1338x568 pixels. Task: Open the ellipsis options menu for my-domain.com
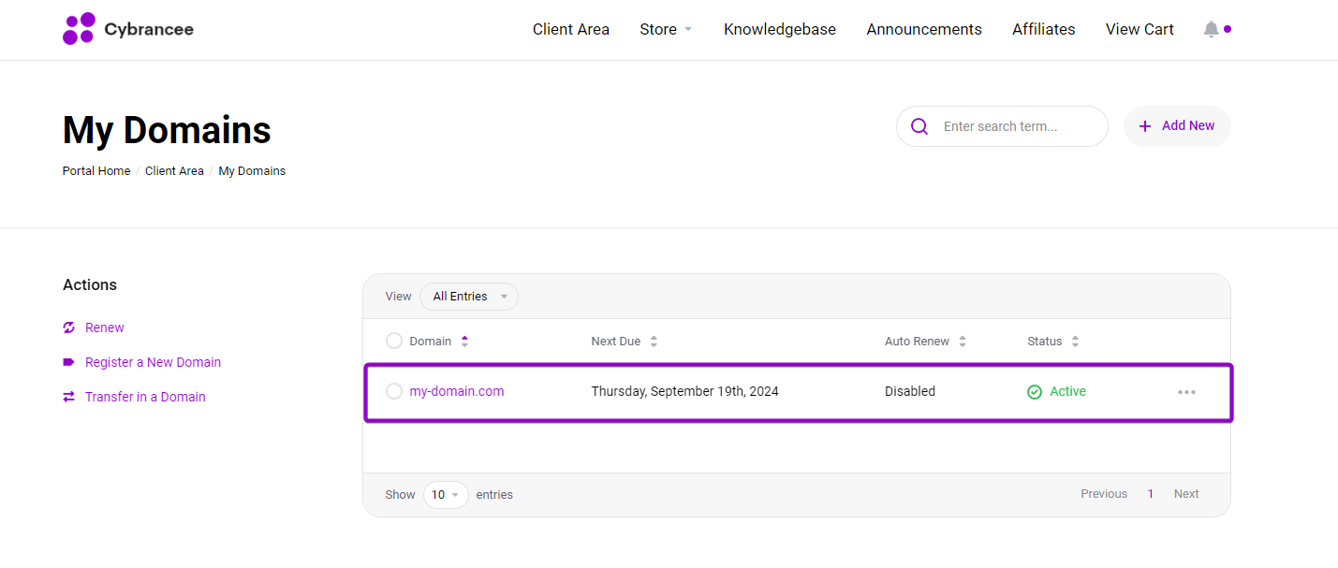point(1186,391)
